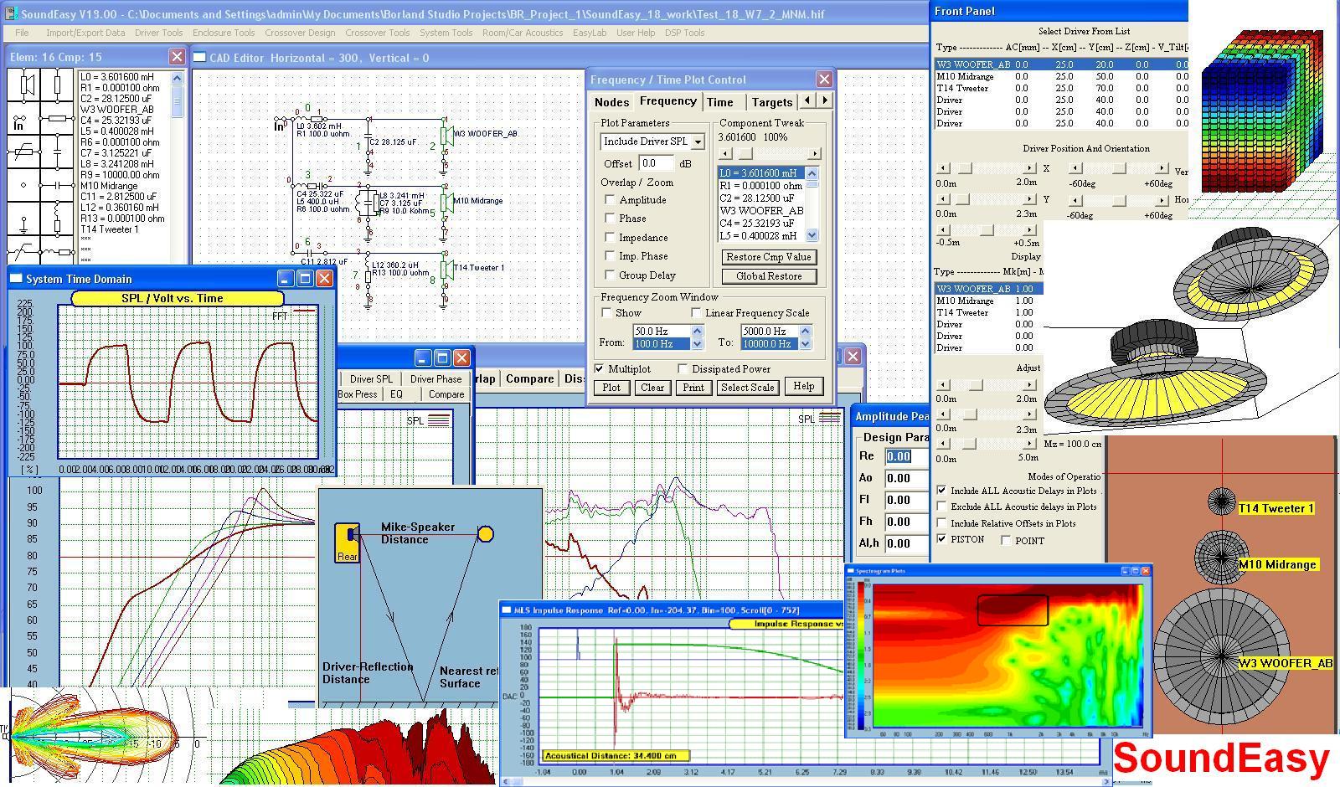This screenshot has width=1340, height=787.
Task: Pick the 'In' input terminal component
Action: pyautogui.click(x=24, y=120)
